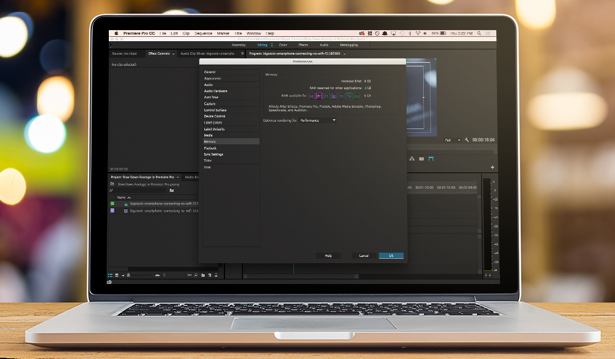Click the trash icon in the Project panel
The image size is (615, 359).
(x=215, y=275)
